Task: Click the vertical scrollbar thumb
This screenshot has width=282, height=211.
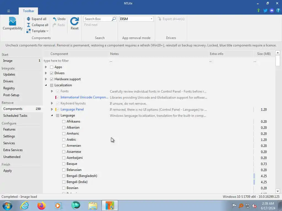Action: [x=278, y=60]
